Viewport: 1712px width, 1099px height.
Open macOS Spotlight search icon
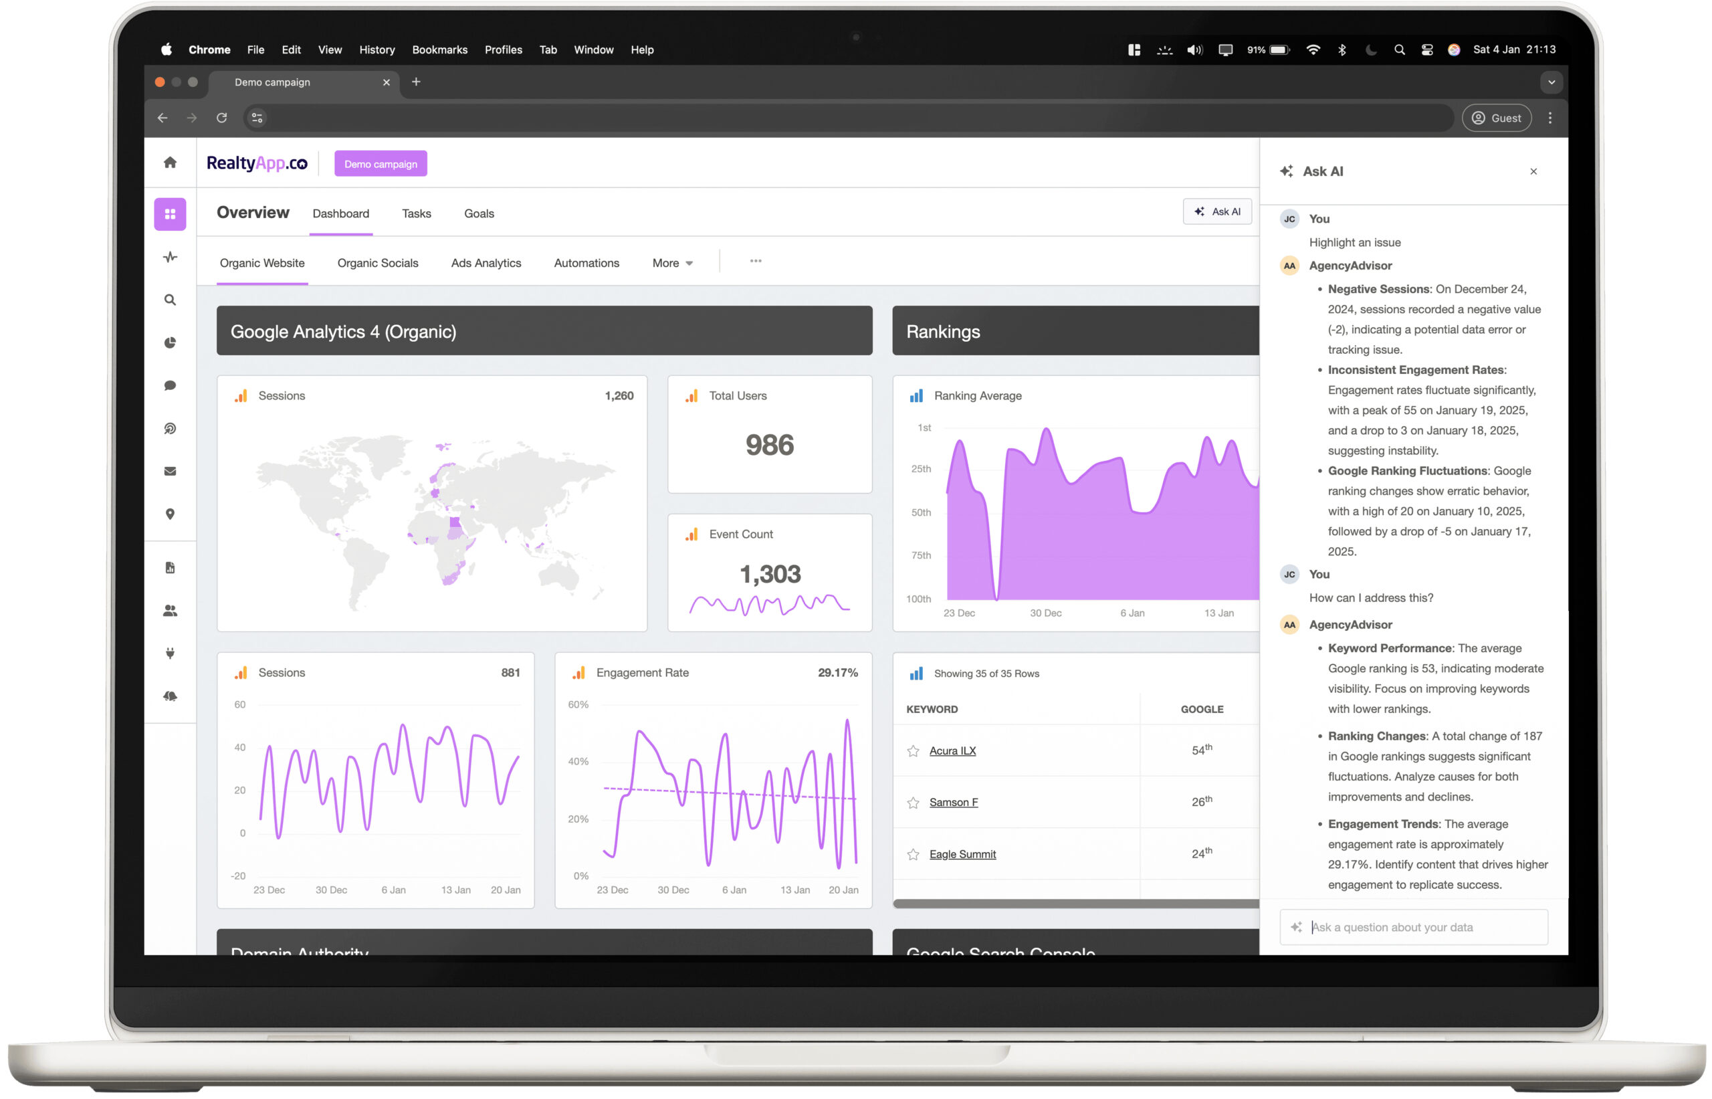click(x=1399, y=50)
